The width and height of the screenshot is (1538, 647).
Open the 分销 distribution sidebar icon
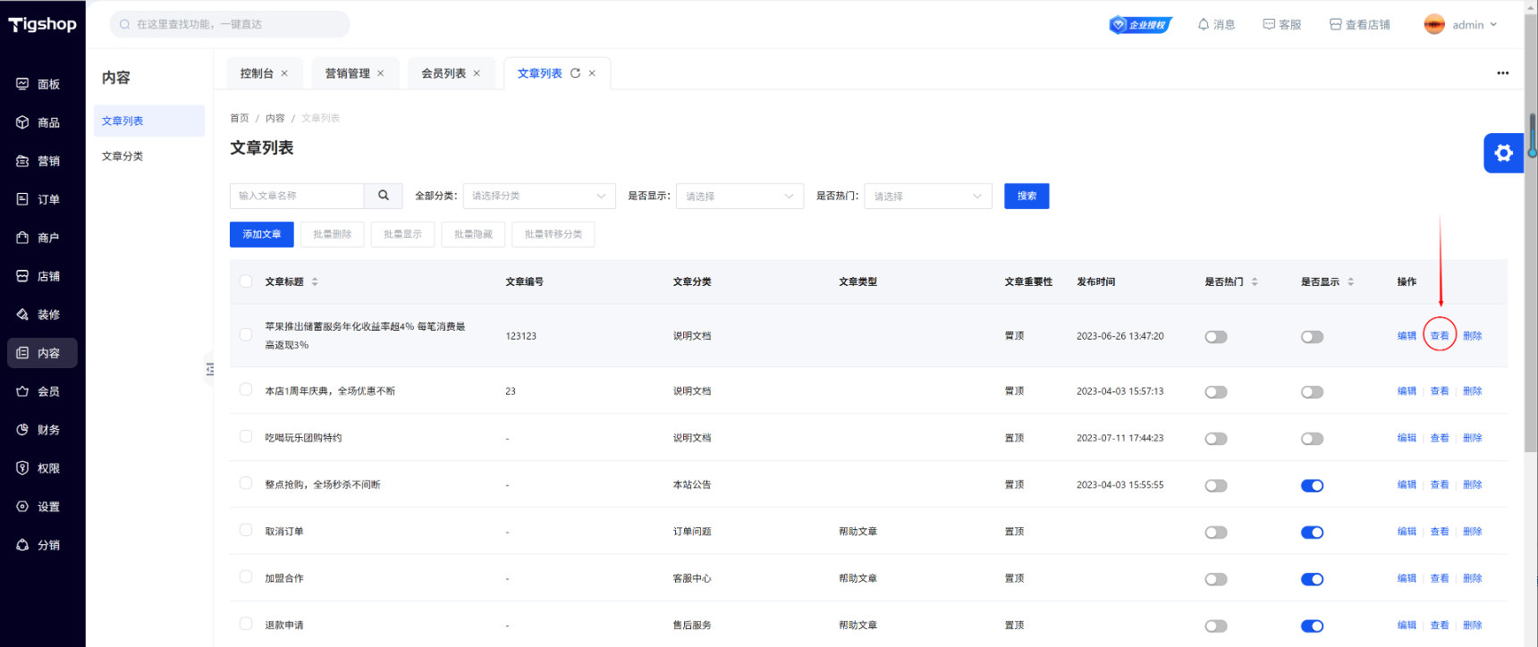pyautogui.click(x=22, y=545)
